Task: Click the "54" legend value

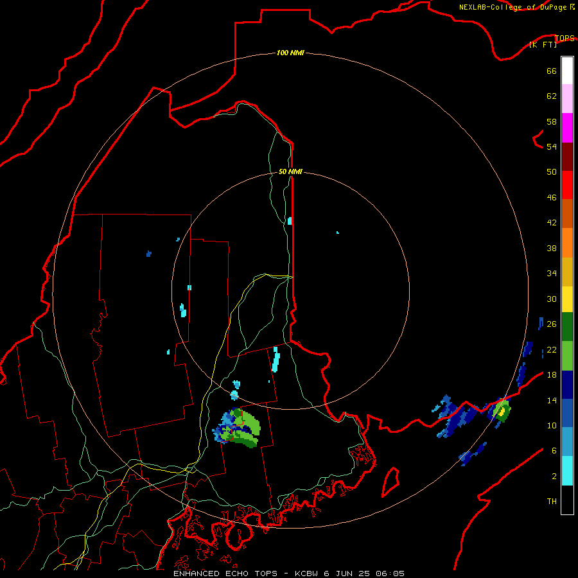Action: pyautogui.click(x=552, y=146)
